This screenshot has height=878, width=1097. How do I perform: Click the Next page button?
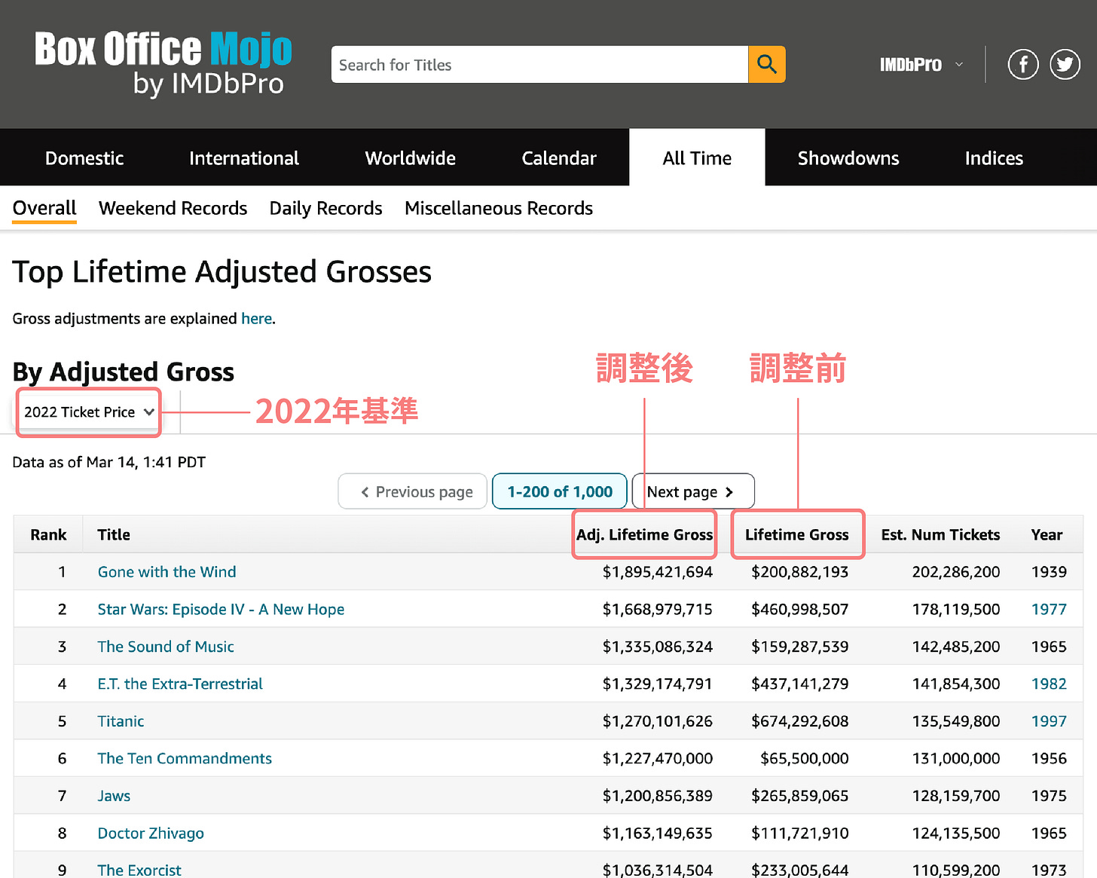[693, 491]
